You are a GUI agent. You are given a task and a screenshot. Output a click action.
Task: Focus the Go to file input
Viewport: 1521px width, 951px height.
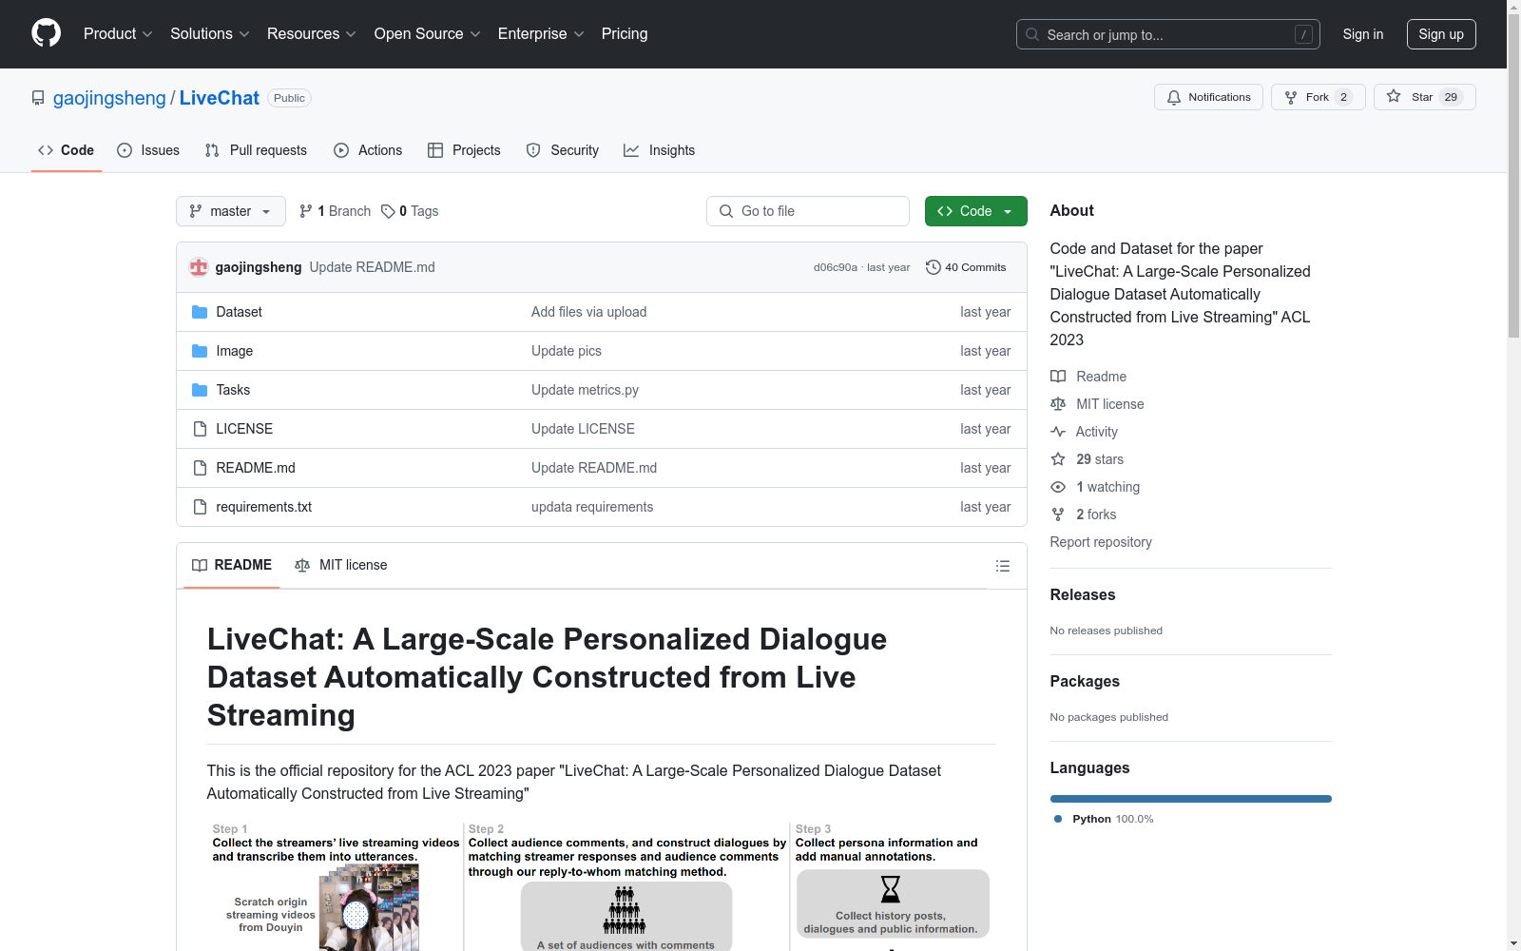[808, 211]
